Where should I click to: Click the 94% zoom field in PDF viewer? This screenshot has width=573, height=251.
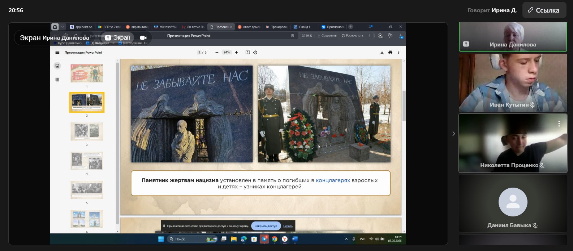coord(227,53)
